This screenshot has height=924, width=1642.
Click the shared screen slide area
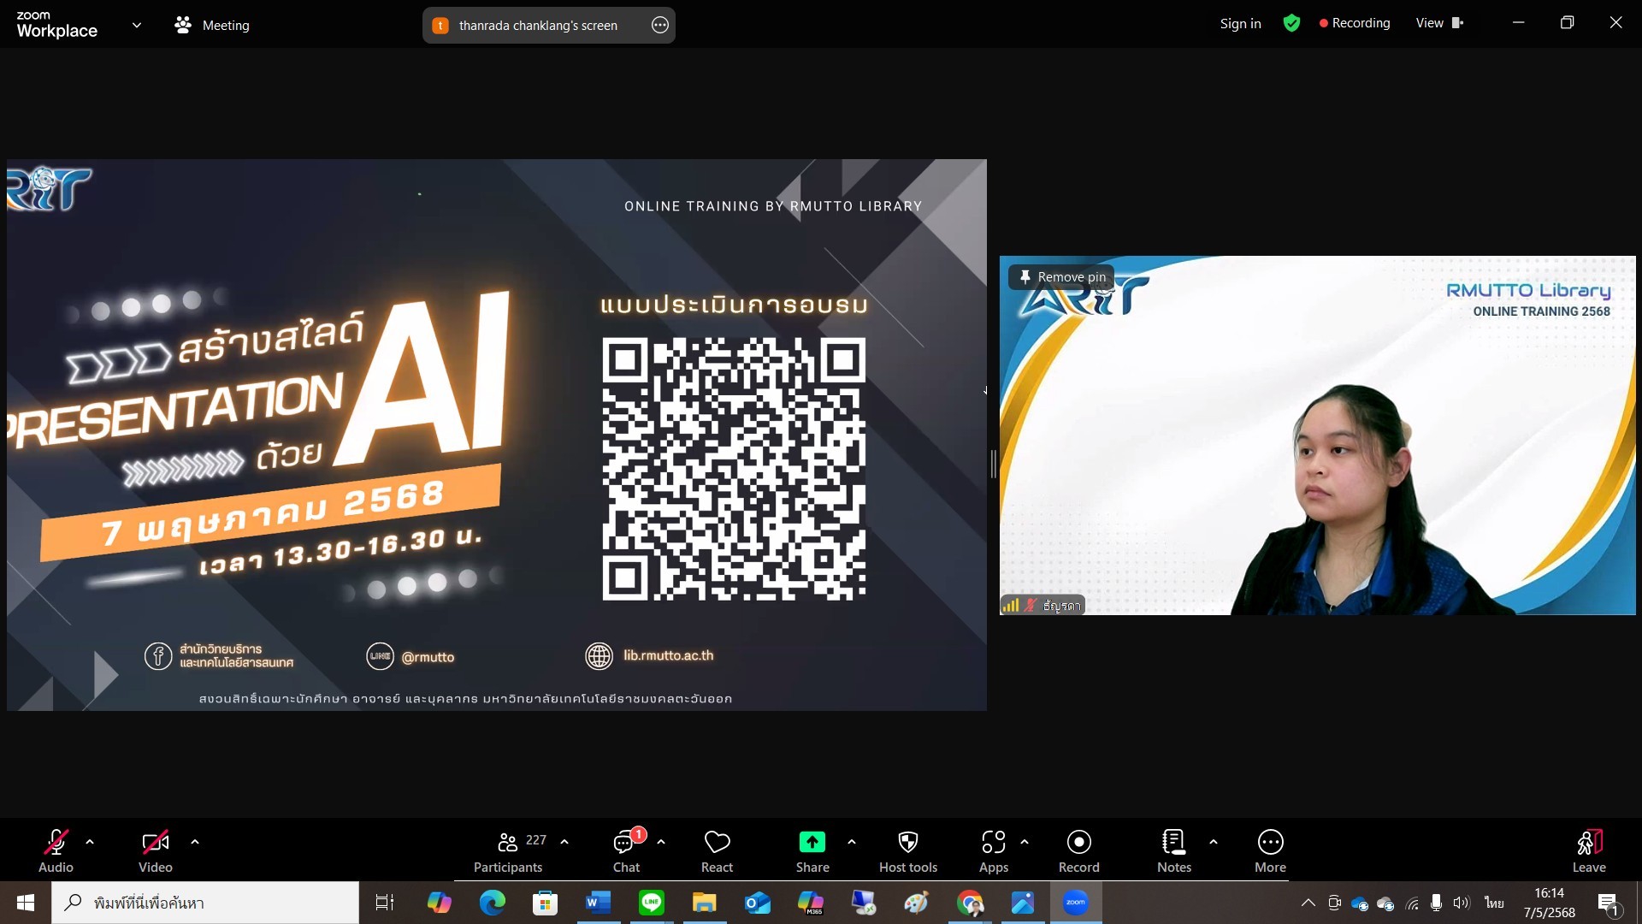[497, 435]
